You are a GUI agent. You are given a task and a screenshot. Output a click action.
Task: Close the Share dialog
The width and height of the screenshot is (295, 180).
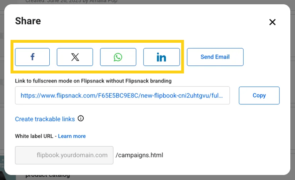(x=272, y=22)
